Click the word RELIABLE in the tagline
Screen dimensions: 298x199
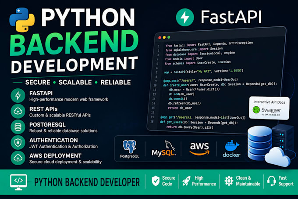116,82
